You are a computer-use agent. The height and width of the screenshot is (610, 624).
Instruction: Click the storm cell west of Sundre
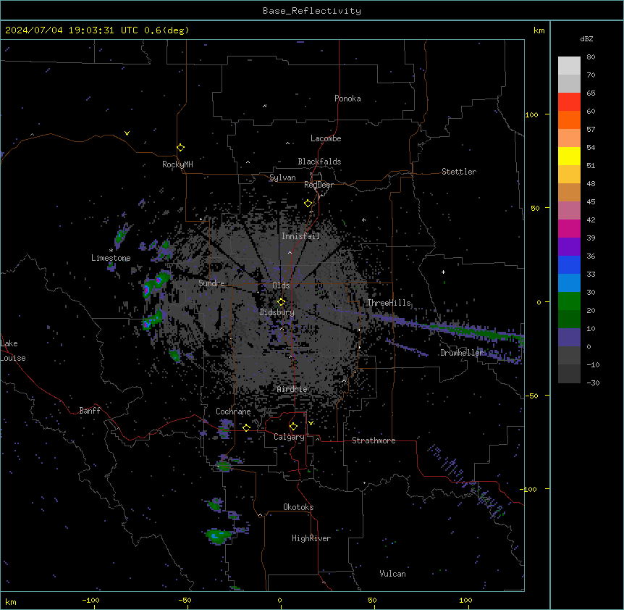(x=156, y=282)
